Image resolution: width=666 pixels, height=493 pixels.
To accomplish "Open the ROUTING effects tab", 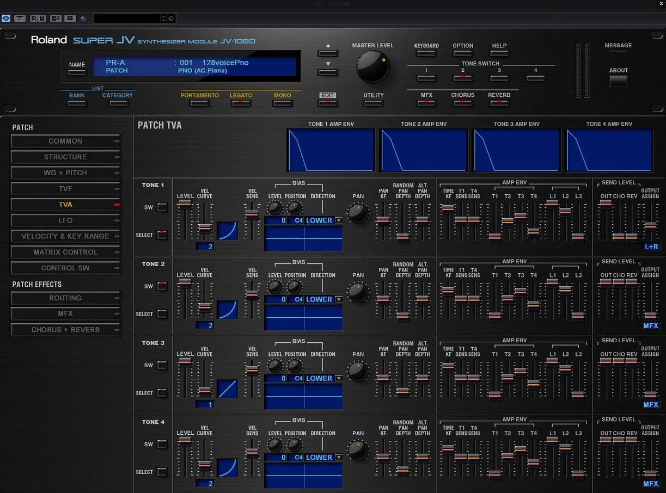I will pos(66,298).
